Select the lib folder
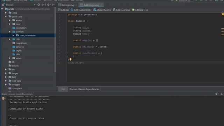Viewport: 224px width, 126px height. tap(12, 62)
